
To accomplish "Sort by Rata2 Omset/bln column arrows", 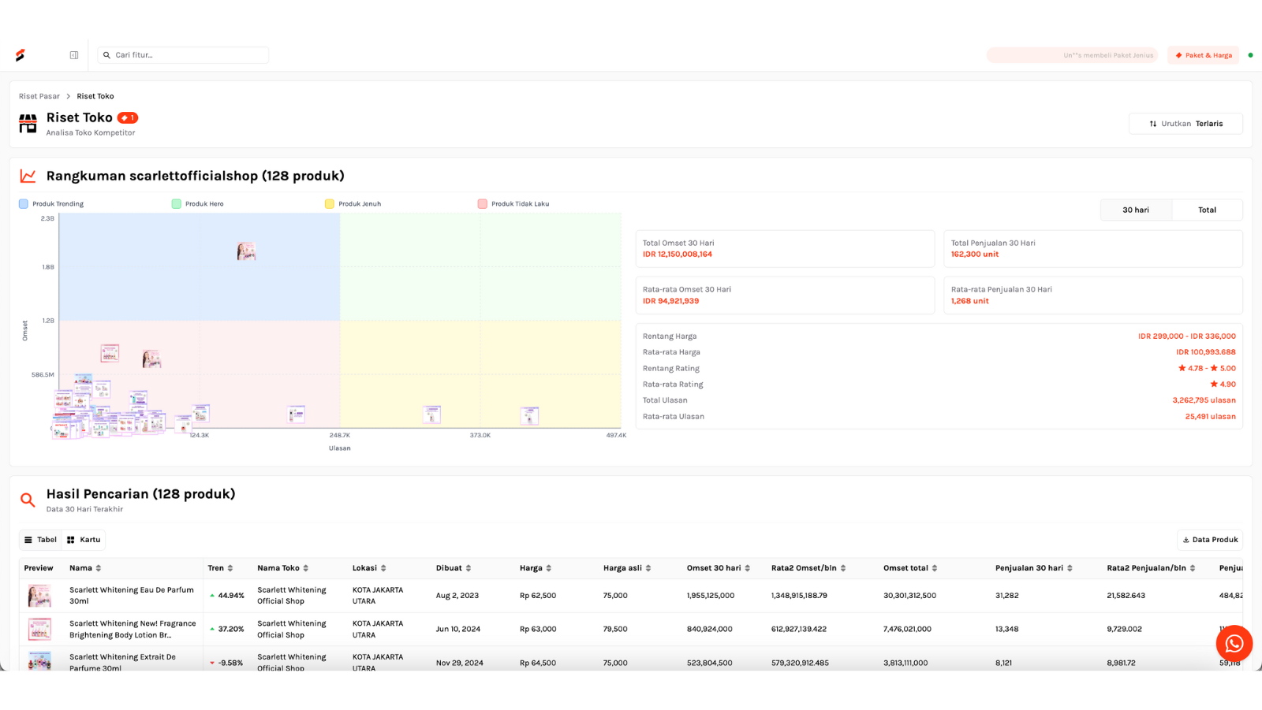I will click(843, 568).
